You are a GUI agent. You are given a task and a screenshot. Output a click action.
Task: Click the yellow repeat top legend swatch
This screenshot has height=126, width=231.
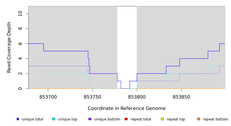point(162,119)
